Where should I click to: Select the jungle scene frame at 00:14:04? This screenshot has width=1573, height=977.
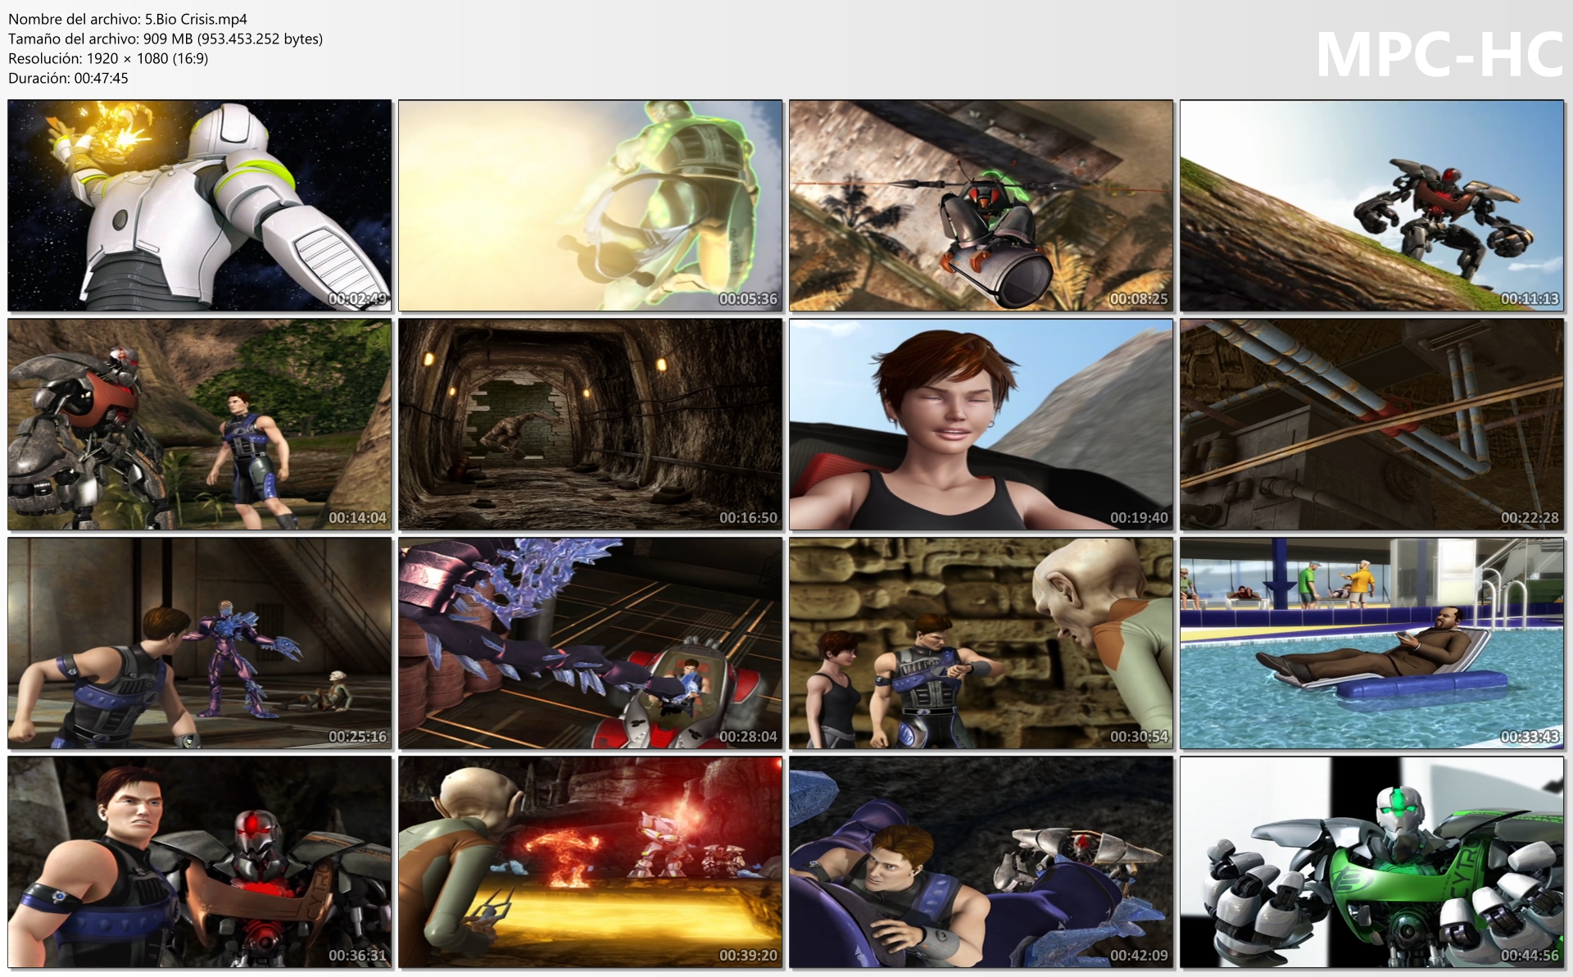(x=199, y=424)
